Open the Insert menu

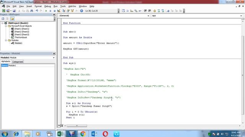click(29, 6)
